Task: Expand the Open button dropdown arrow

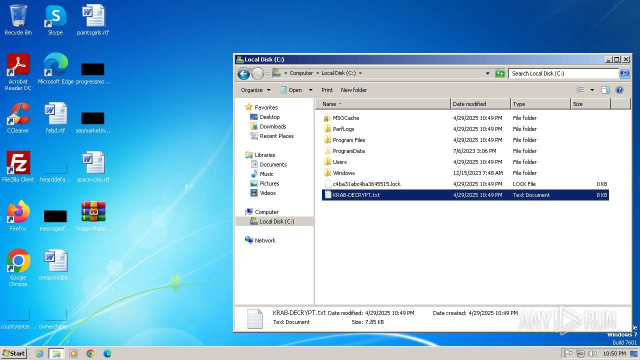Action: (310, 90)
